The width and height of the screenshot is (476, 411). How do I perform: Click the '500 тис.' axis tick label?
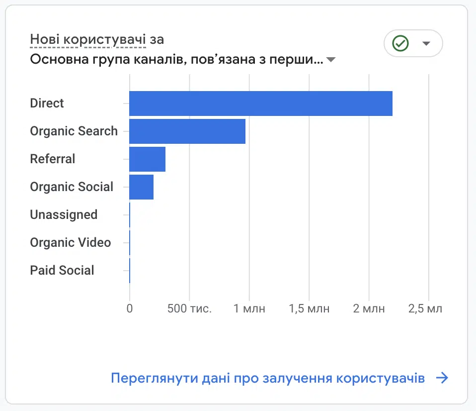[190, 308]
